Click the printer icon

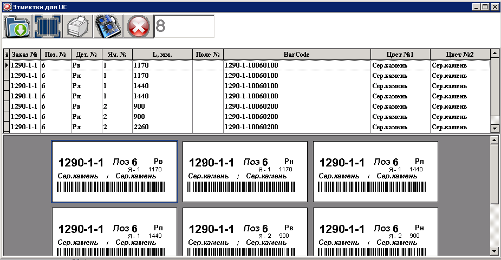[x=78, y=26]
